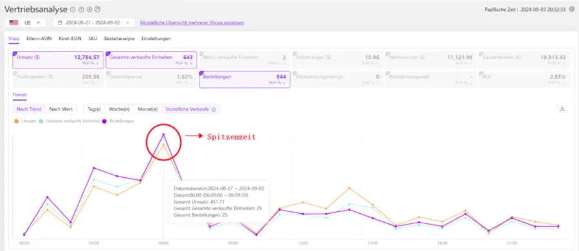The image size is (579, 251).
Task: Choose the Woche(n) interval
Action: pyautogui.click(x=119, y=109)
